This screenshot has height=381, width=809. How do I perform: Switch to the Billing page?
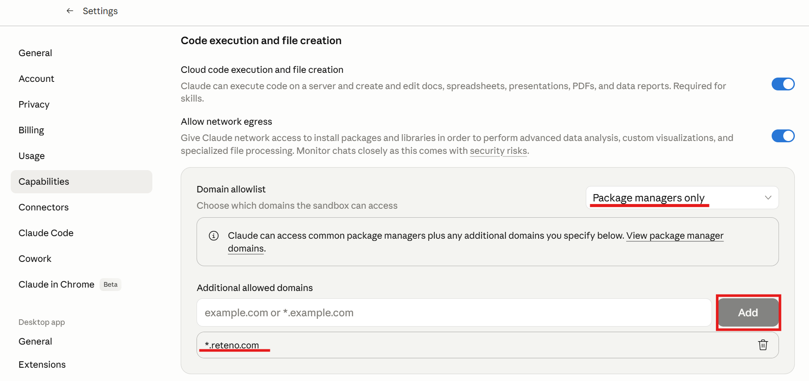click(31, 130)
